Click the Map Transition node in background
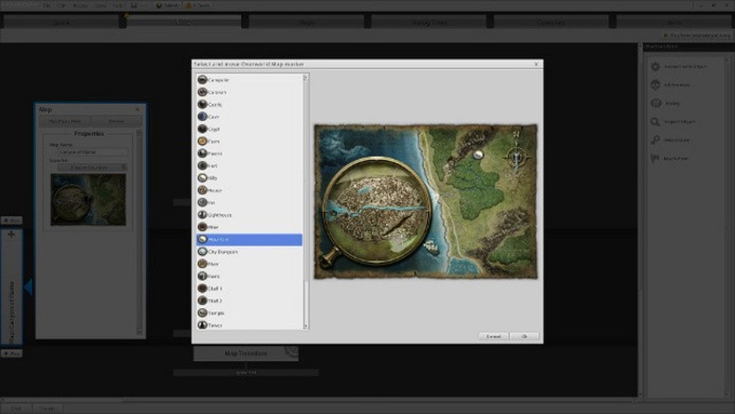The height and width of the screenshot is (414, 735). [246, 353]
